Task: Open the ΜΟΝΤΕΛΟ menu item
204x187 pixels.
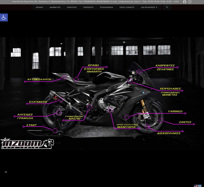Action: tap(72, 7)
